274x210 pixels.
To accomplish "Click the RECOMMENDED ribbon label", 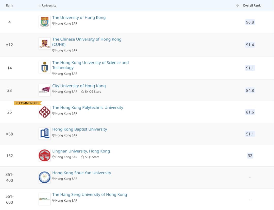I will point(27,103).
